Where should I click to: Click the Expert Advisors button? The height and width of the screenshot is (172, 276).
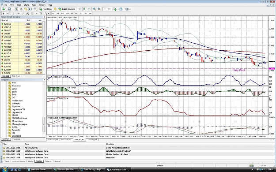pyautogui.click(x=67, y=9)
